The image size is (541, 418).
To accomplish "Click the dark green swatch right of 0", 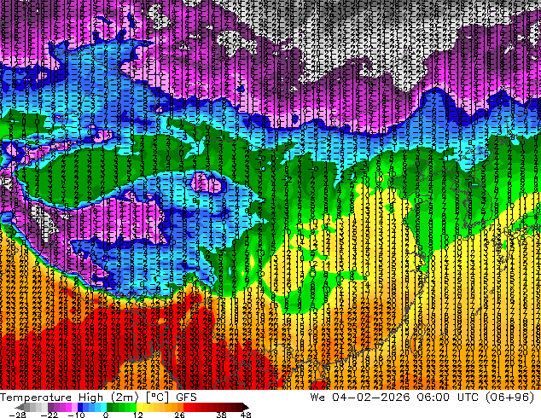I will (x=110, y=407).
